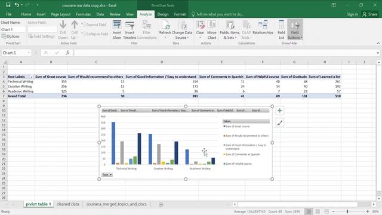Click the Tell me what you want to do box

coord(217,14)
